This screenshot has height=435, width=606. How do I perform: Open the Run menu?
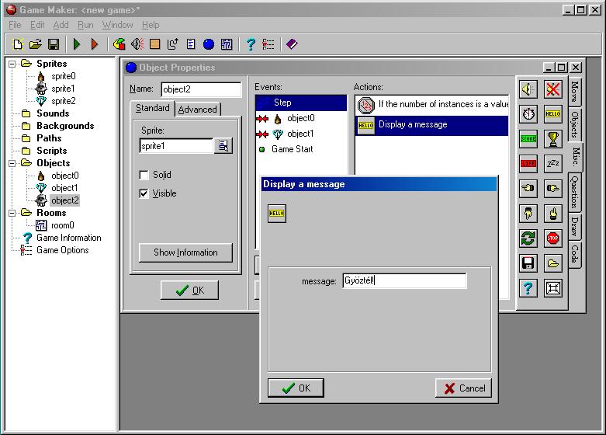pos(85,25)
